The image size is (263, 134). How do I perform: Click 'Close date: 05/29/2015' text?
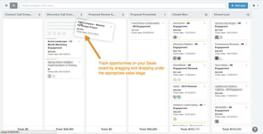click(x=143, y=32)
